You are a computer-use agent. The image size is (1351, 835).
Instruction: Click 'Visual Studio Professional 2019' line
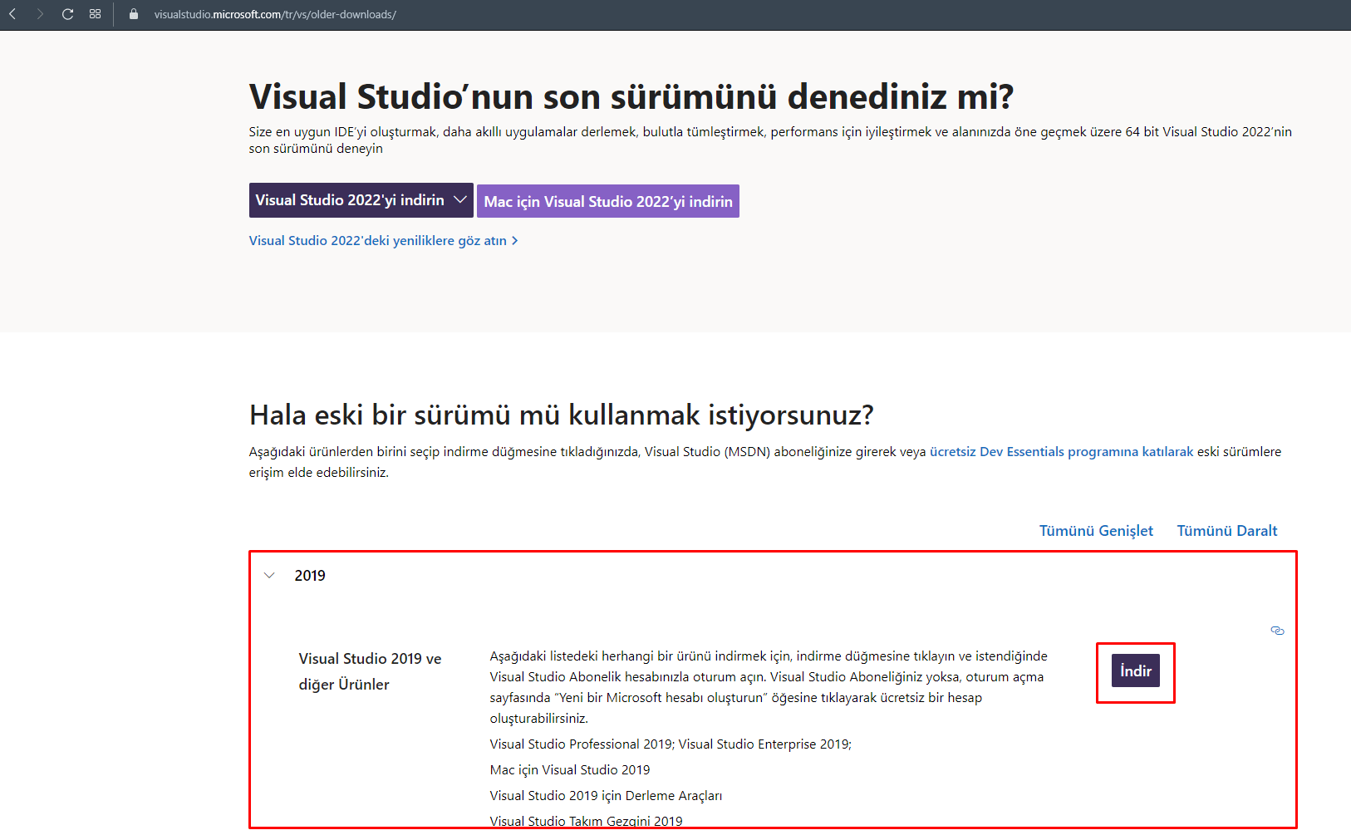(x=671, y=744)
